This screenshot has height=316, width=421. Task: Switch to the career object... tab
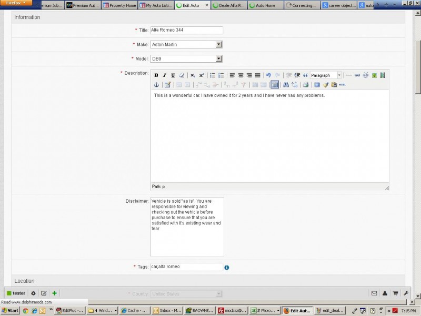point(339,5)
